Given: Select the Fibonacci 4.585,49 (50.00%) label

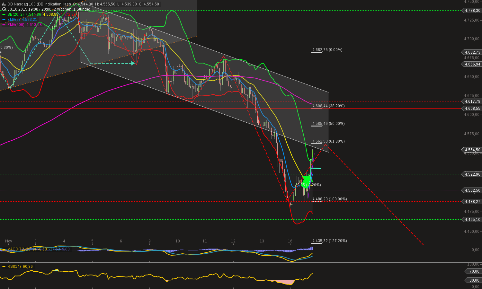Looking at the screenshot, I should (x=328, y=124).
